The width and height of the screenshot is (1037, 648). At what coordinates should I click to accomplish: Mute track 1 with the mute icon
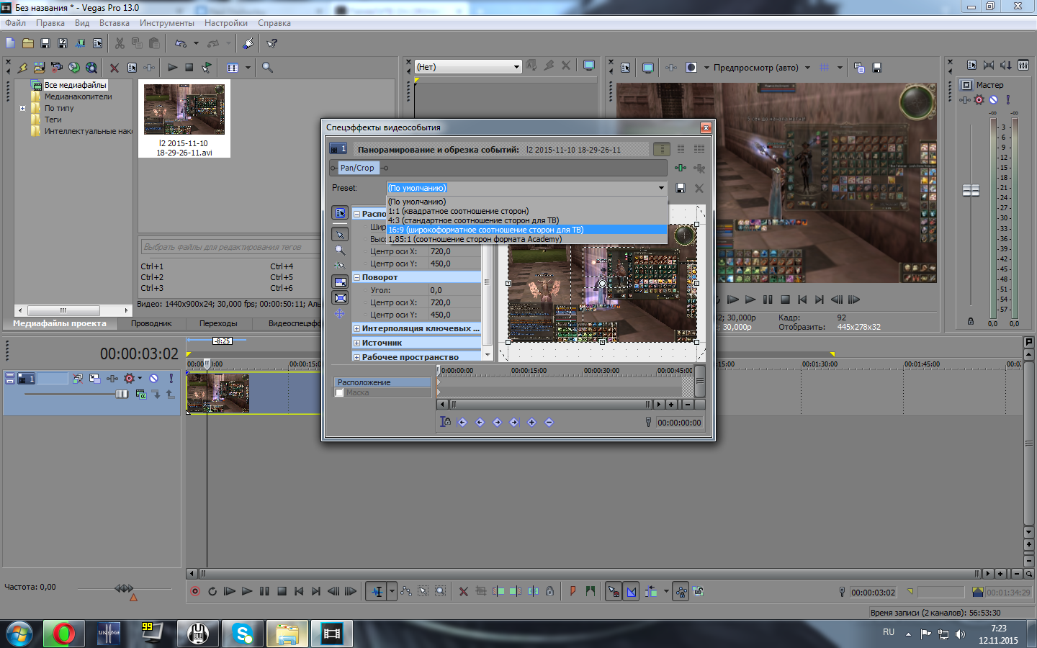point(153,378)
